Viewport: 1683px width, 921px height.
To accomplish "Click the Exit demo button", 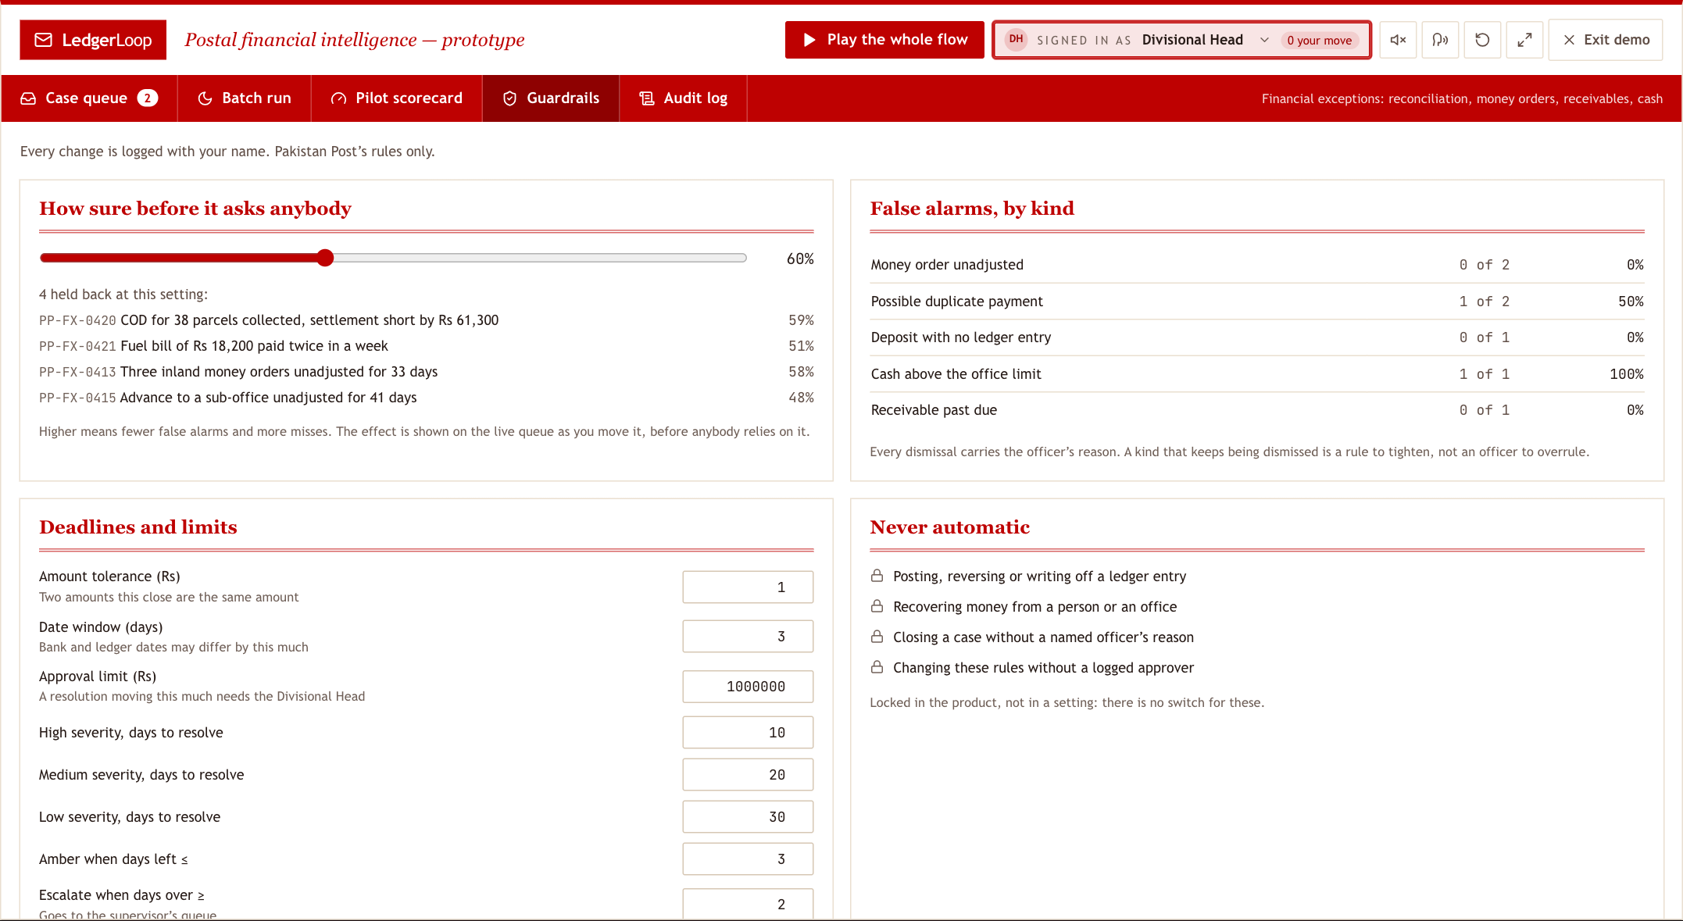I will [1606, 40].
